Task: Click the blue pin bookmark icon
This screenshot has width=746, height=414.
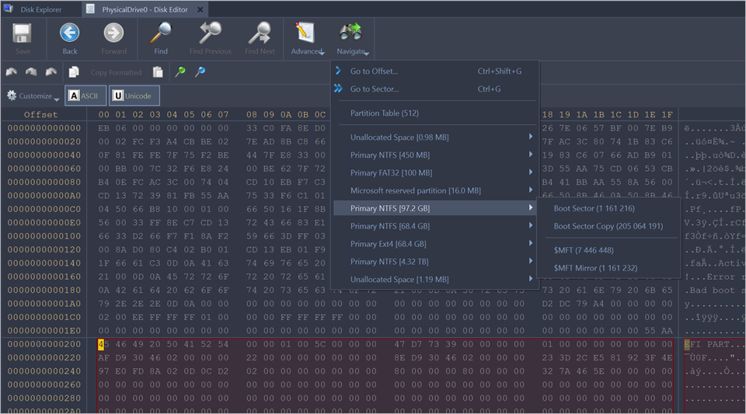Action: (200, 72)
